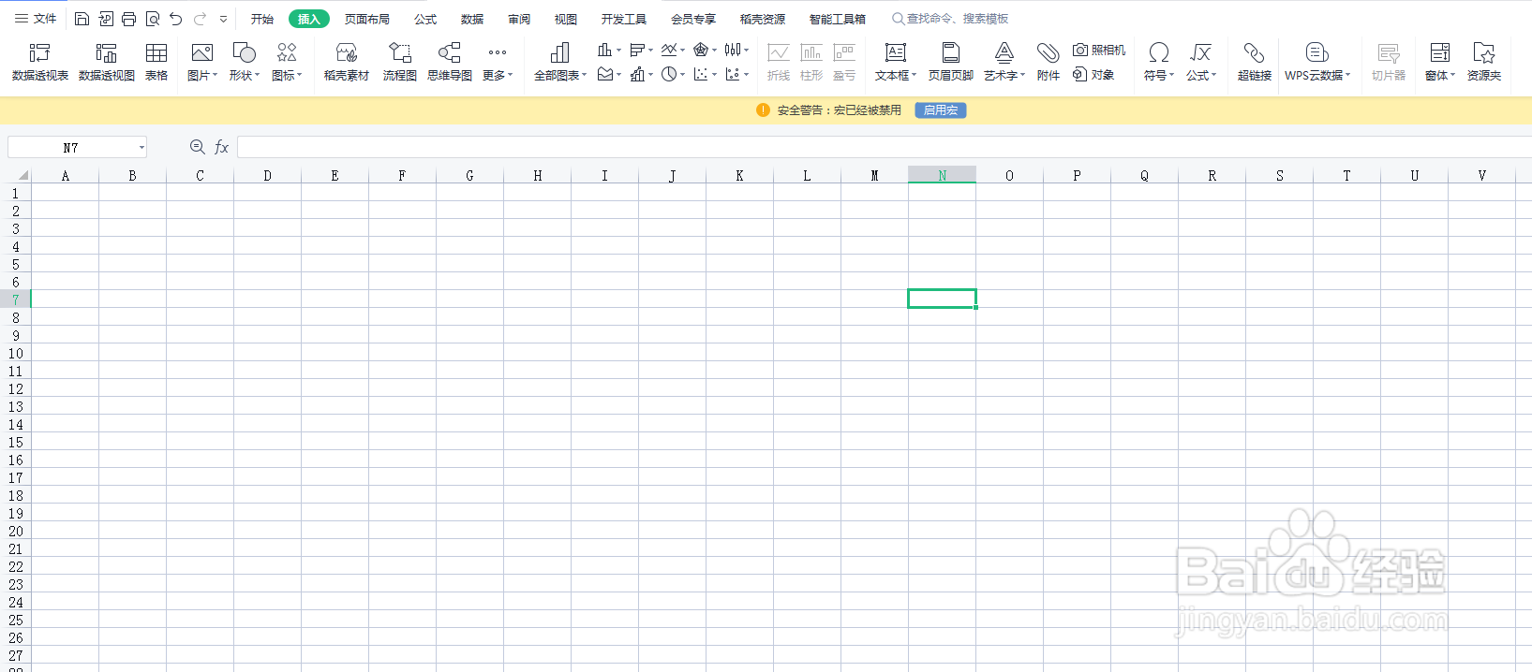Insert a PivotTable (数据透视表)
Viewport: 1532px width, 672px height.
point(40,63)
